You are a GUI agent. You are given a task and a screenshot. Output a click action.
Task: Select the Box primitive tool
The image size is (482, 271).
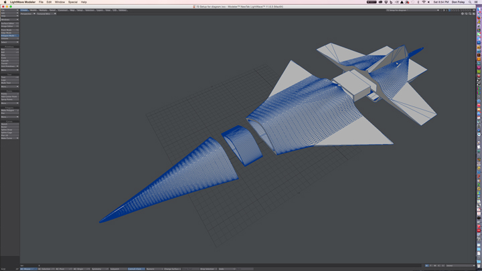pos(9,50)
